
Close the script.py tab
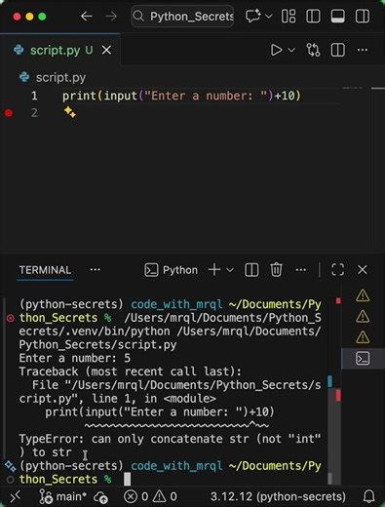pyautogui.click(x=106, y=51)
